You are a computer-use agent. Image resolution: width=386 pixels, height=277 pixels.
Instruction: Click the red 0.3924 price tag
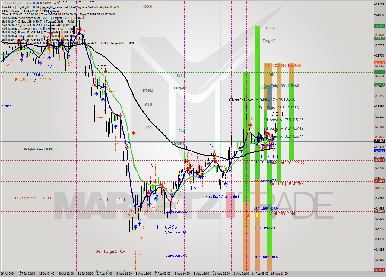379,270
